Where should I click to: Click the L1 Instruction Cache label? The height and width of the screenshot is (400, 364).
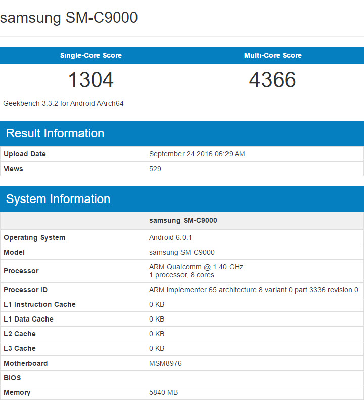[x=39, y=304]
